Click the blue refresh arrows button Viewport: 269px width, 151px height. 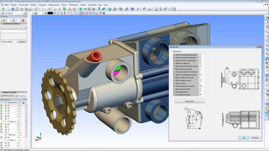click(x=13, y=20)
